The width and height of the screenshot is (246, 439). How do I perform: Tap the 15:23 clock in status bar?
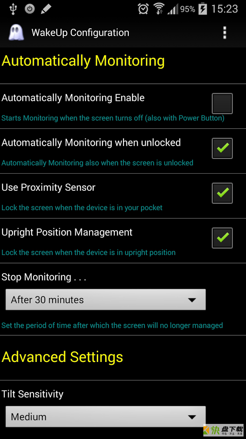pyautogui.click(x=225, y=9)
